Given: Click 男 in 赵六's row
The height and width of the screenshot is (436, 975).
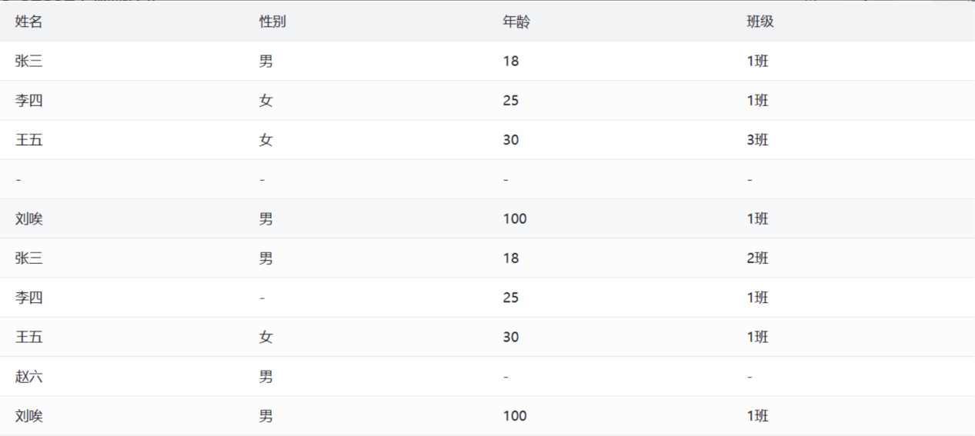Looking at the screenshot, I should (x=265, y=377).
